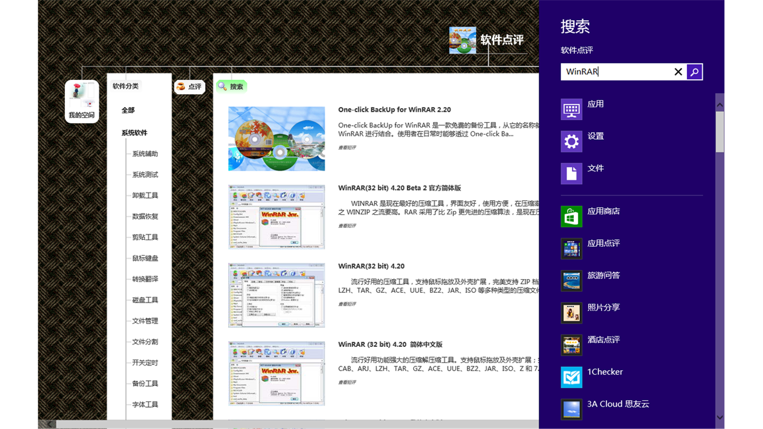Viewport: 763px width, 429px height.
Task: Select the 文件 document icon
Action: [571, 173]
